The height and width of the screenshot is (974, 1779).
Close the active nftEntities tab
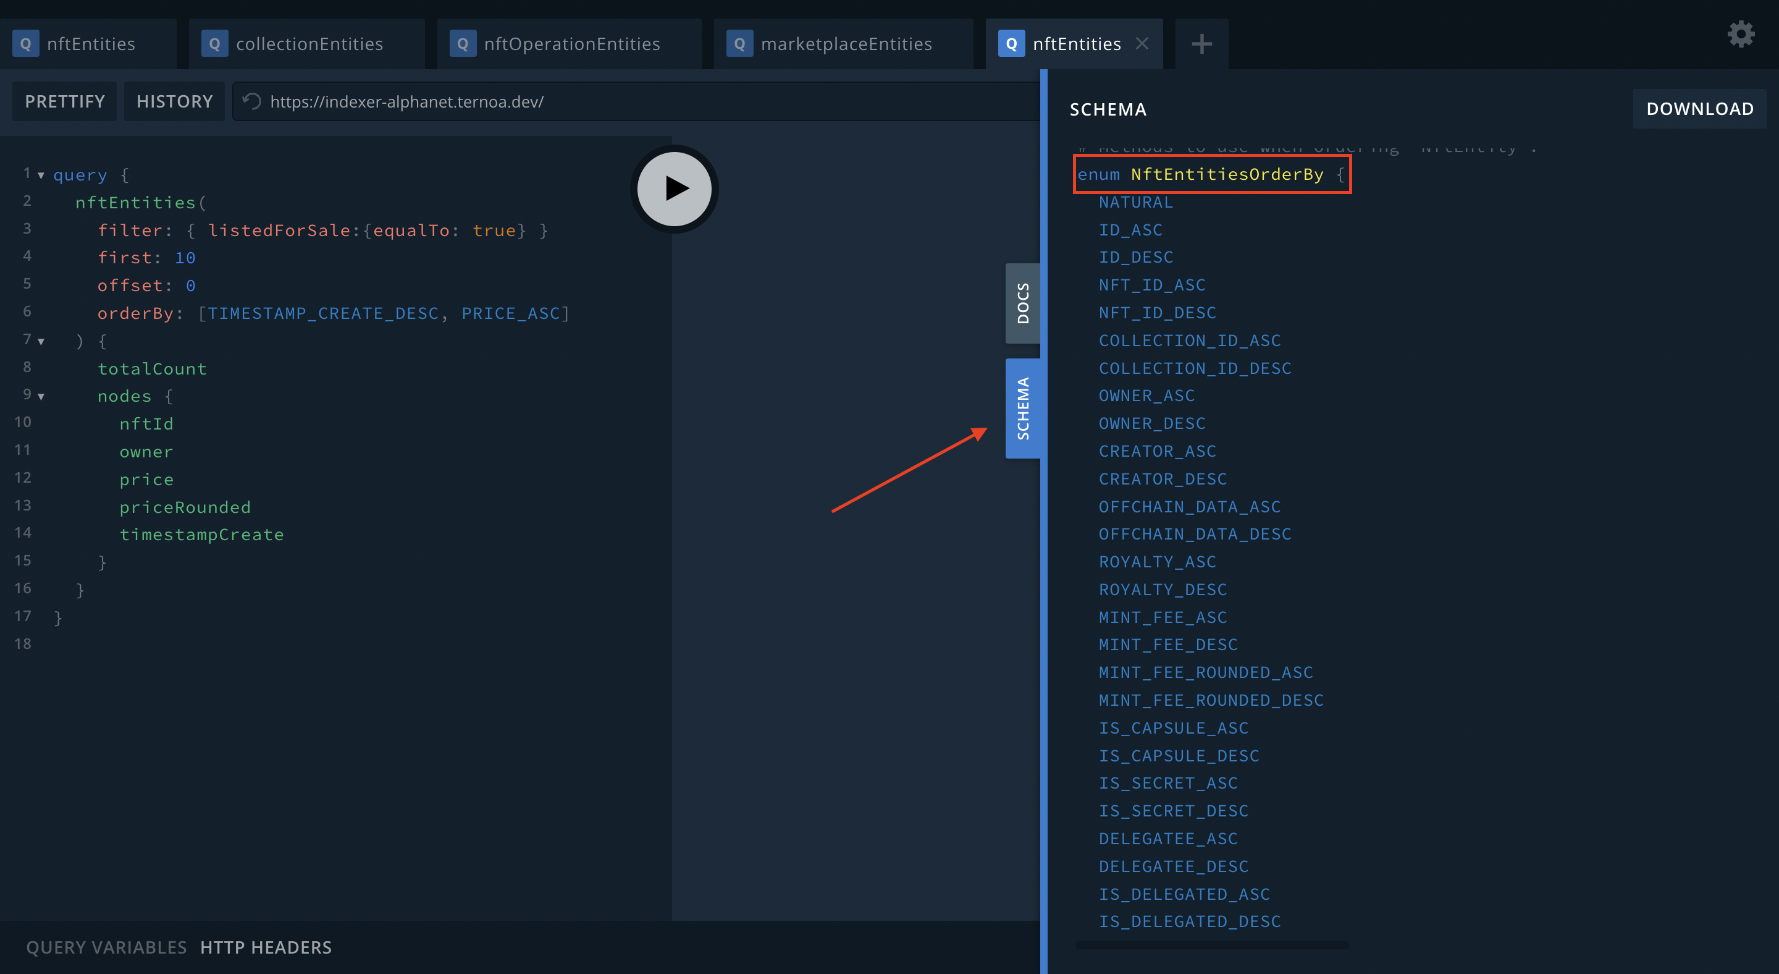1142,43
